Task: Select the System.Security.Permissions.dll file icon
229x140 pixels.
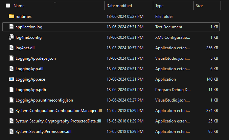Action: [12, 132]
